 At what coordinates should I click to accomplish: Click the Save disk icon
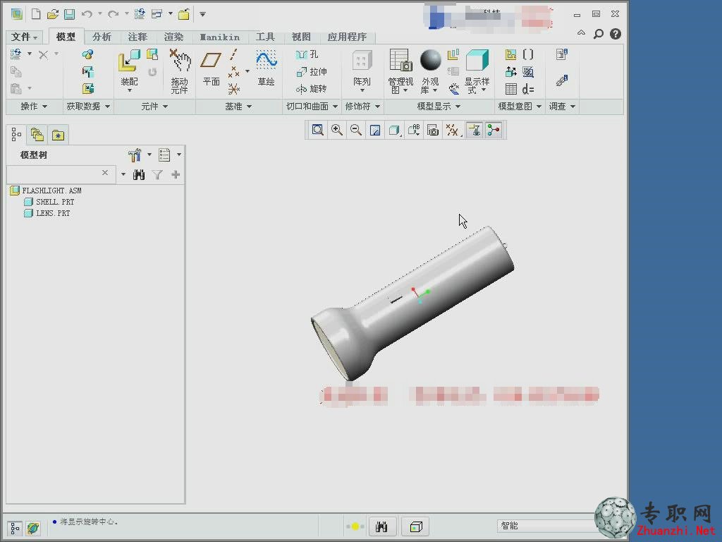(x=69, y=14)
